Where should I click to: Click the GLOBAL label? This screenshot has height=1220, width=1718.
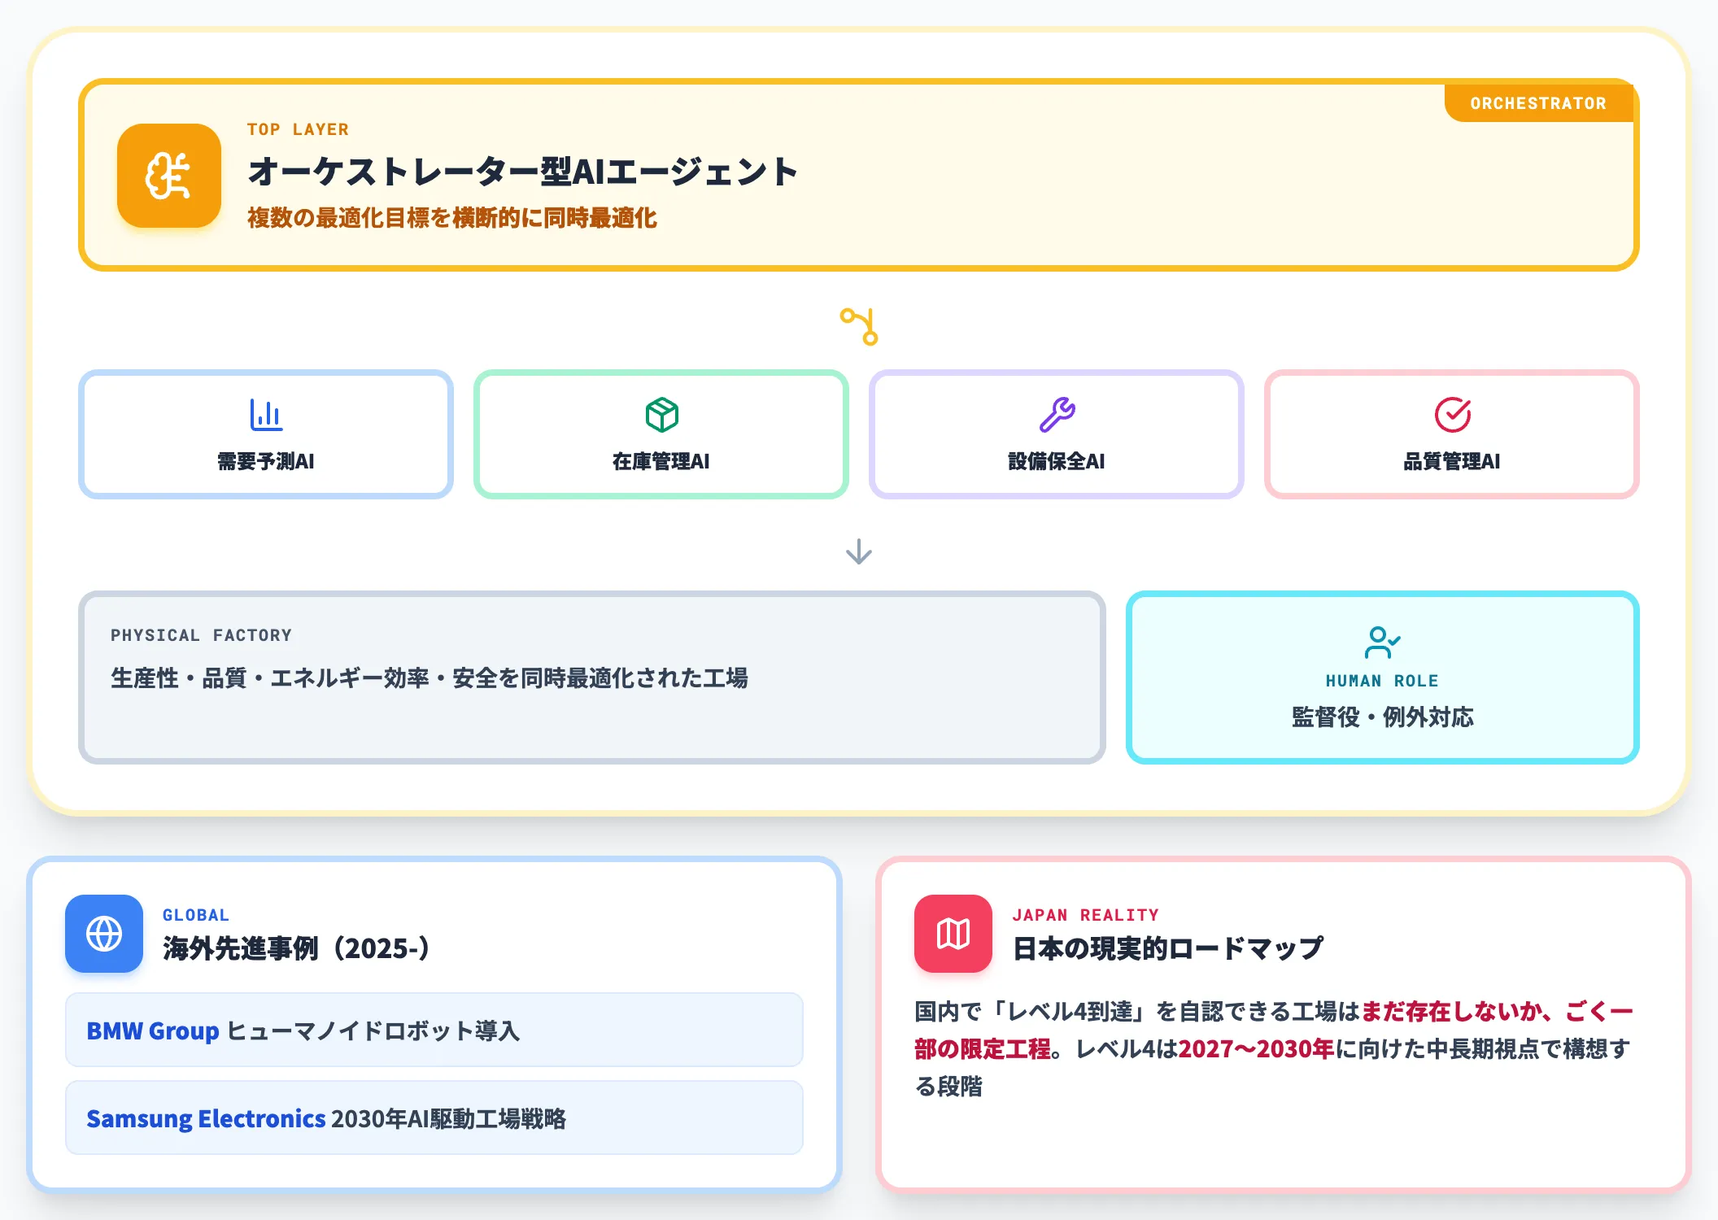click(196, 915)
